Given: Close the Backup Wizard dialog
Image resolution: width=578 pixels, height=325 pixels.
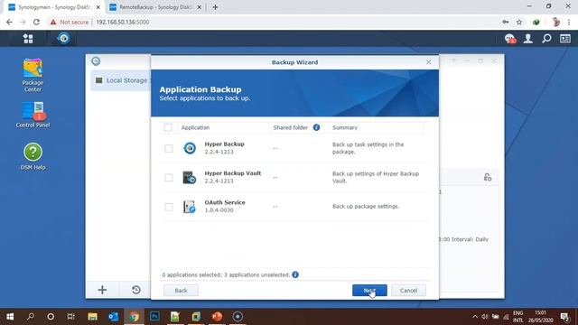Looking at the screenshot, I should click(x=428, y=62).
